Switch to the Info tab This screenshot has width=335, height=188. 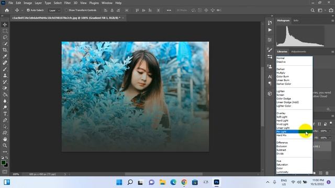tap(296, 21)
